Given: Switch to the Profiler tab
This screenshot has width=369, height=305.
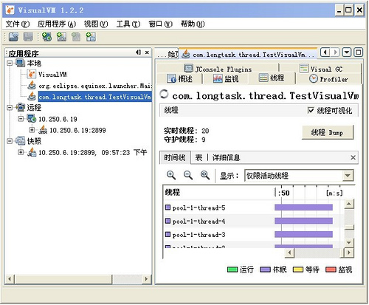Looking at the screenshot, I should pos(328,79).
